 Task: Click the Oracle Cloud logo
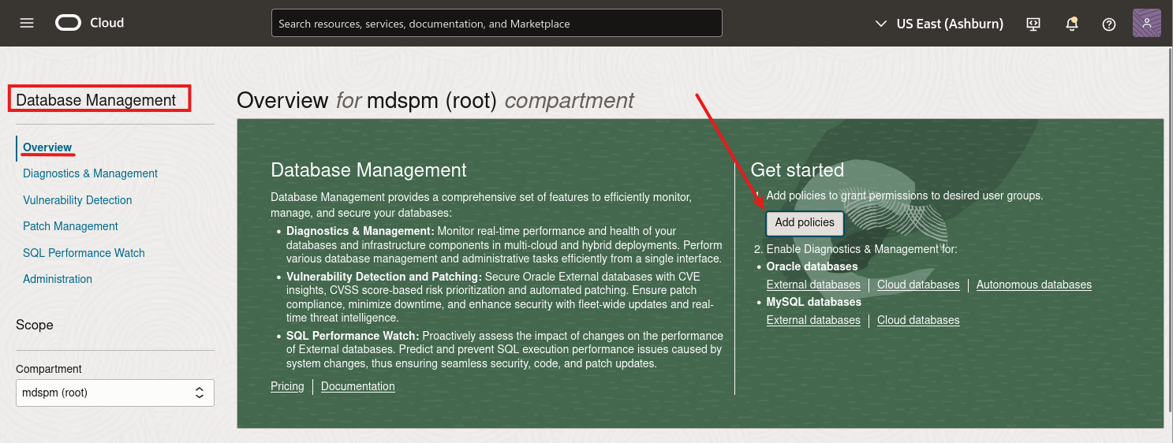coord(69,23)
